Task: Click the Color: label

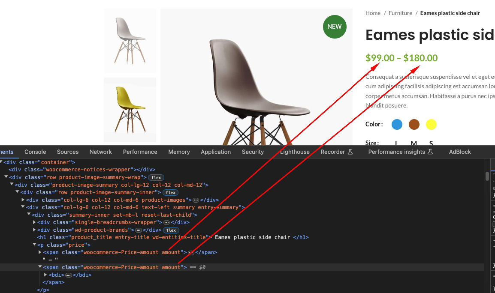Action: 374,124
